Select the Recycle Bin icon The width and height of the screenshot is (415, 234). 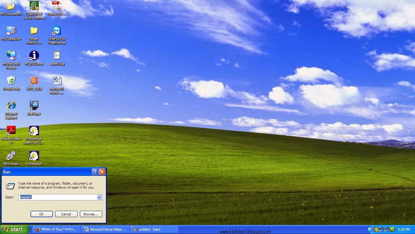(11, 83)
